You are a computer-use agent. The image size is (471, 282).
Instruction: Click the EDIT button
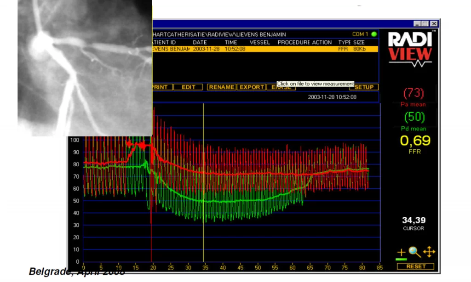[188, 87]
